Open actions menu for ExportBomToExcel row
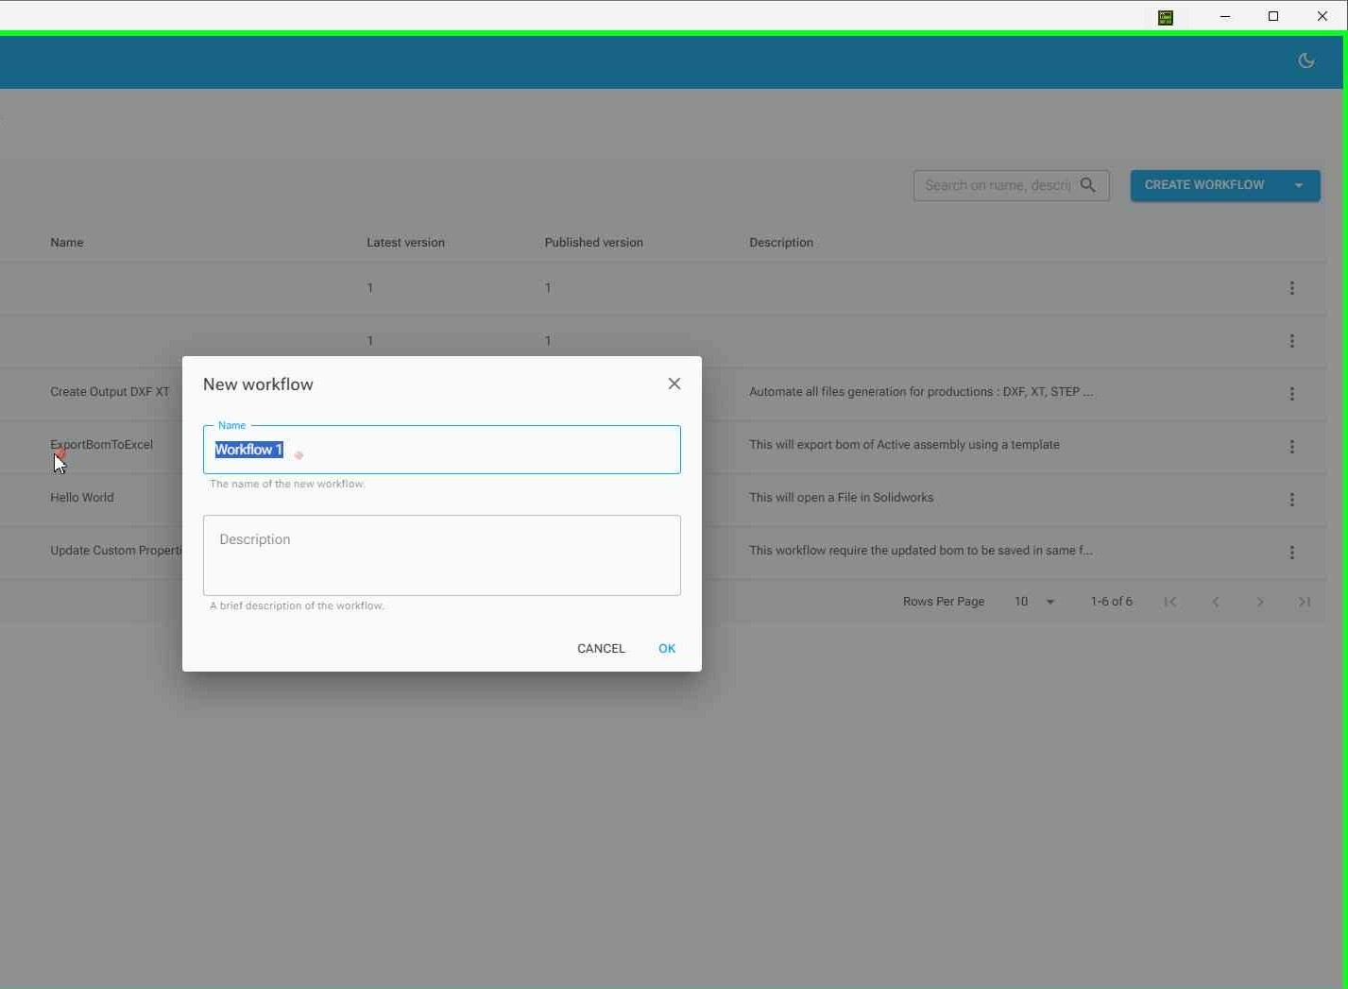The width and height of the screenshot is (1348, 989). tap(1292, 447)
